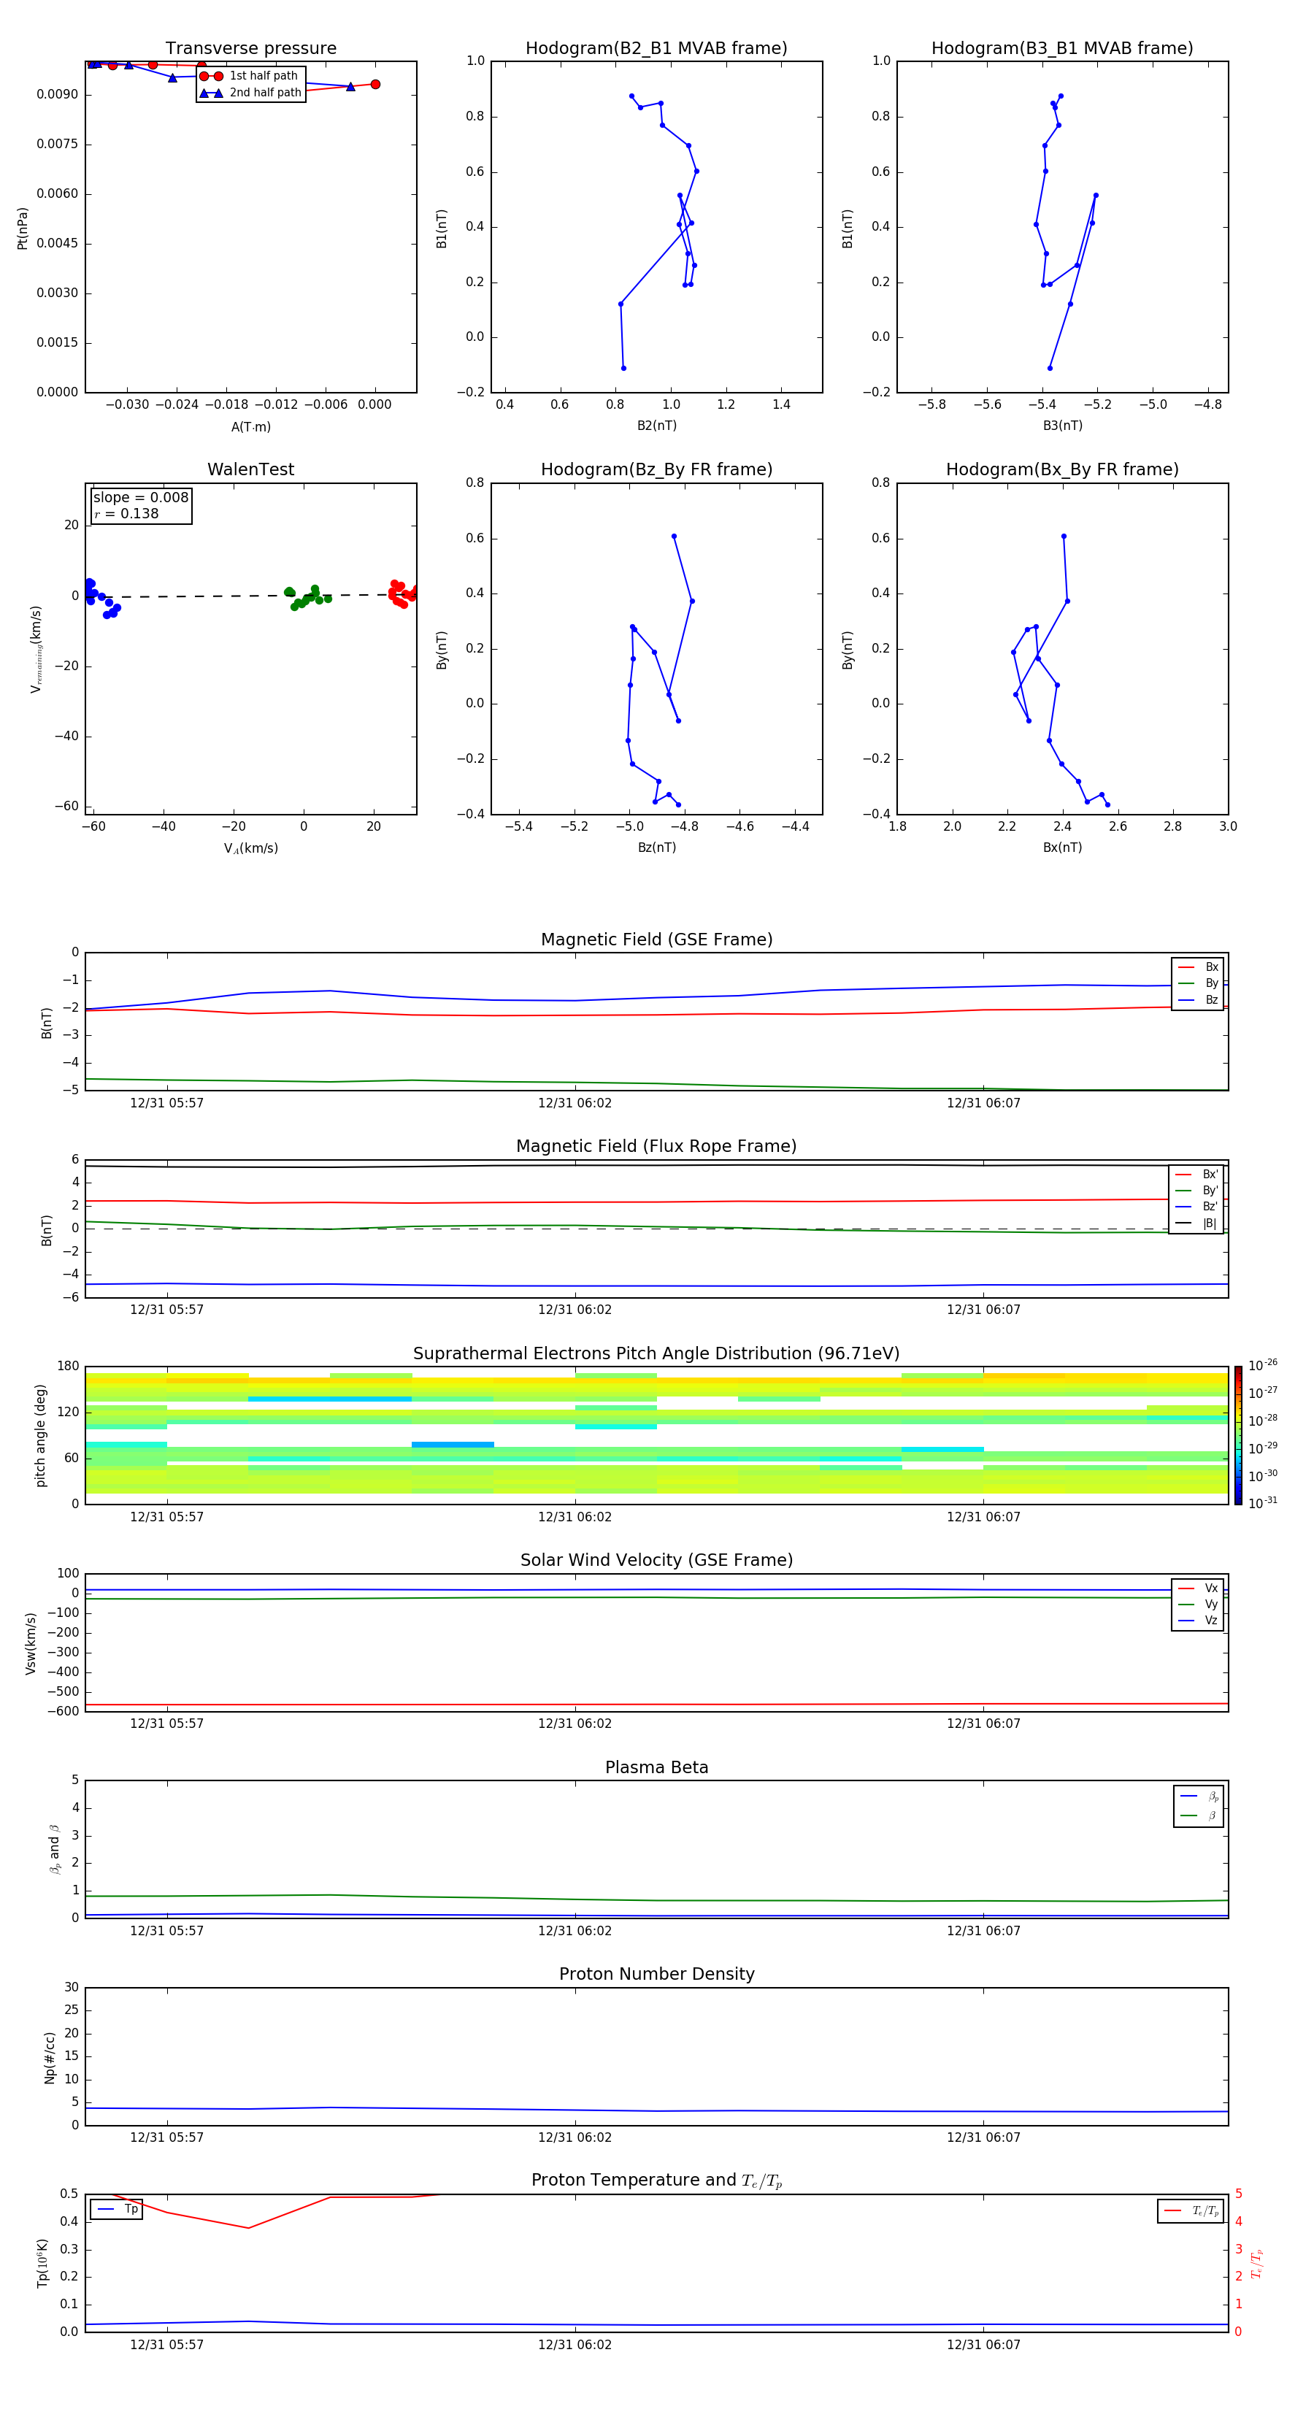This screenshot has width=1314, height=2409.
Task: Select Bz' in the Flux Rope legend
Action: pos(1196,1207)
